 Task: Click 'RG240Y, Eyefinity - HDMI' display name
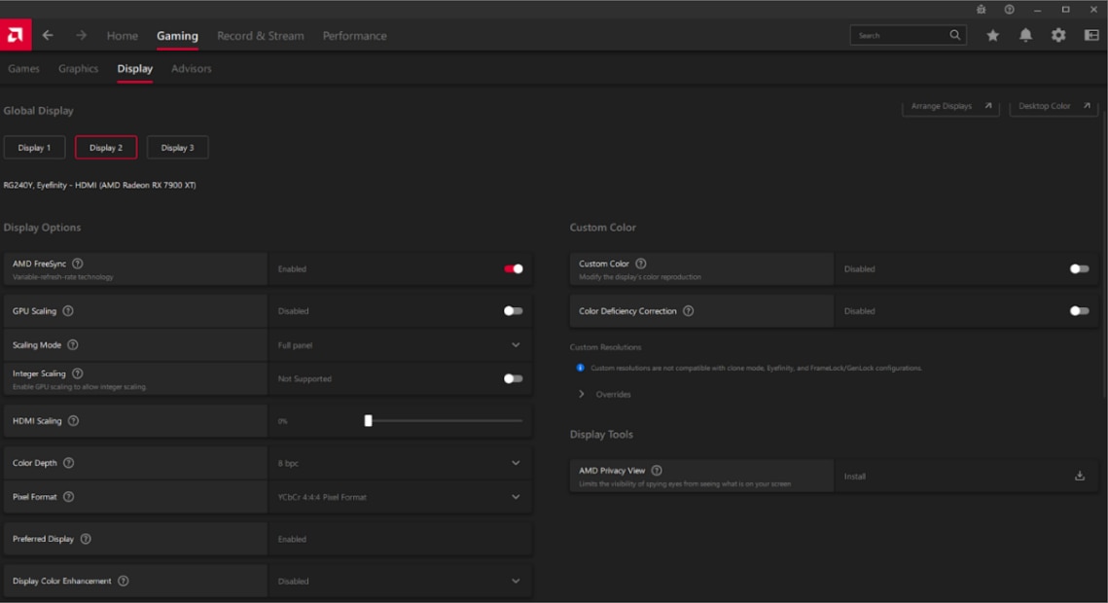(99, 185)
